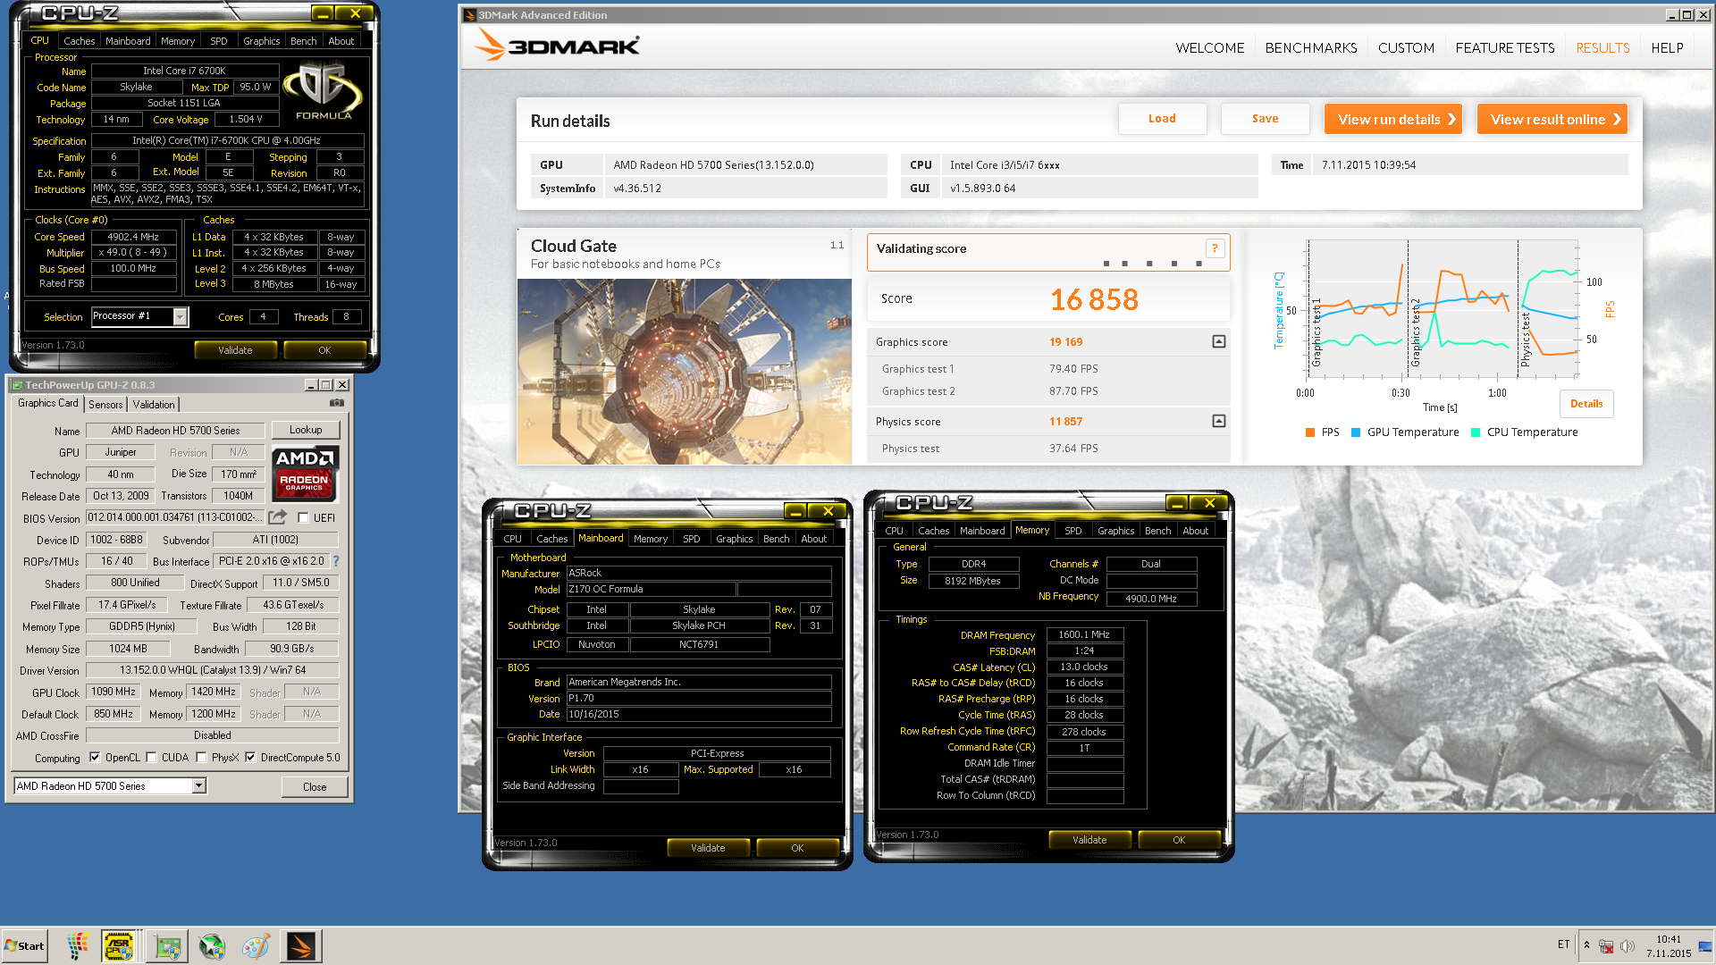Screen dimensions: 1716x965
Task: Collapse the Physics score section
Action: click(1219, 421)
